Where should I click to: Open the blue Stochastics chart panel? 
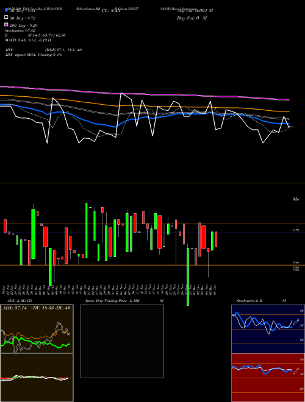coord(268,329)
